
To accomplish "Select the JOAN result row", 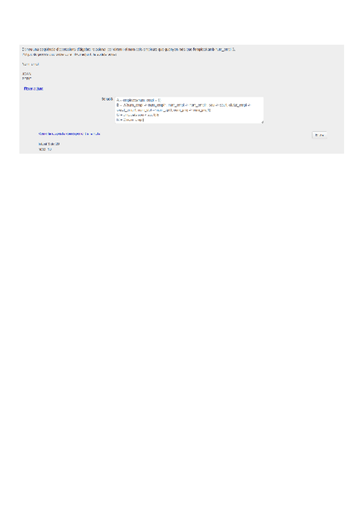I will tap(26, 74).
